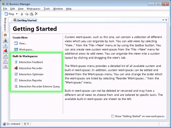Expand the New button dropdown arrow
171x128 pixels.
point(17,14)
